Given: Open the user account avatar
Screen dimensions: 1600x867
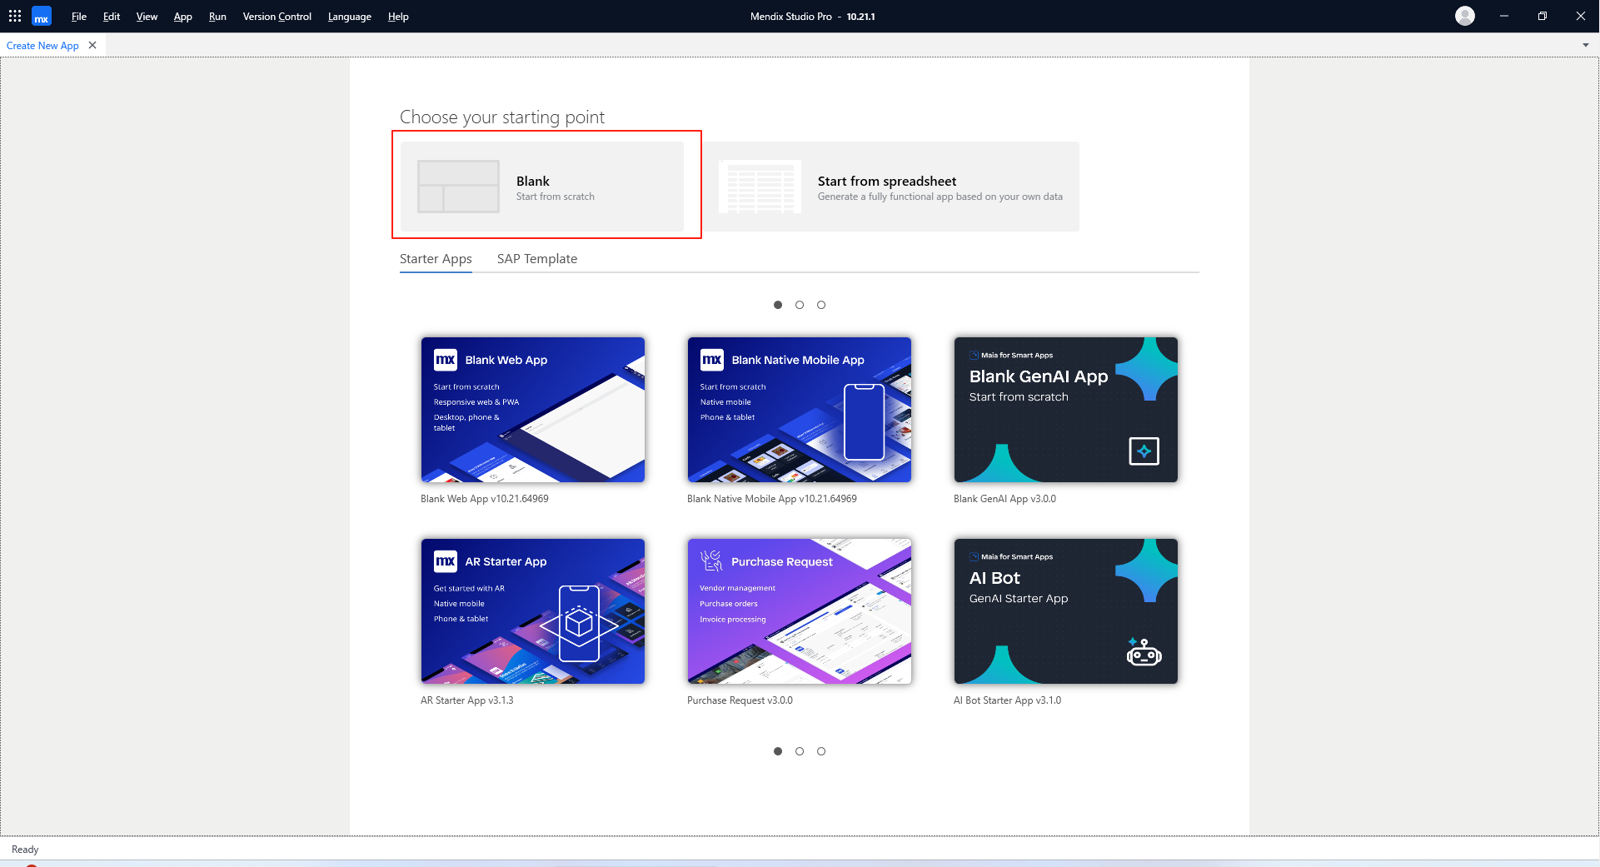Looking at the screenshot, I should click(x=1465, y=16).
